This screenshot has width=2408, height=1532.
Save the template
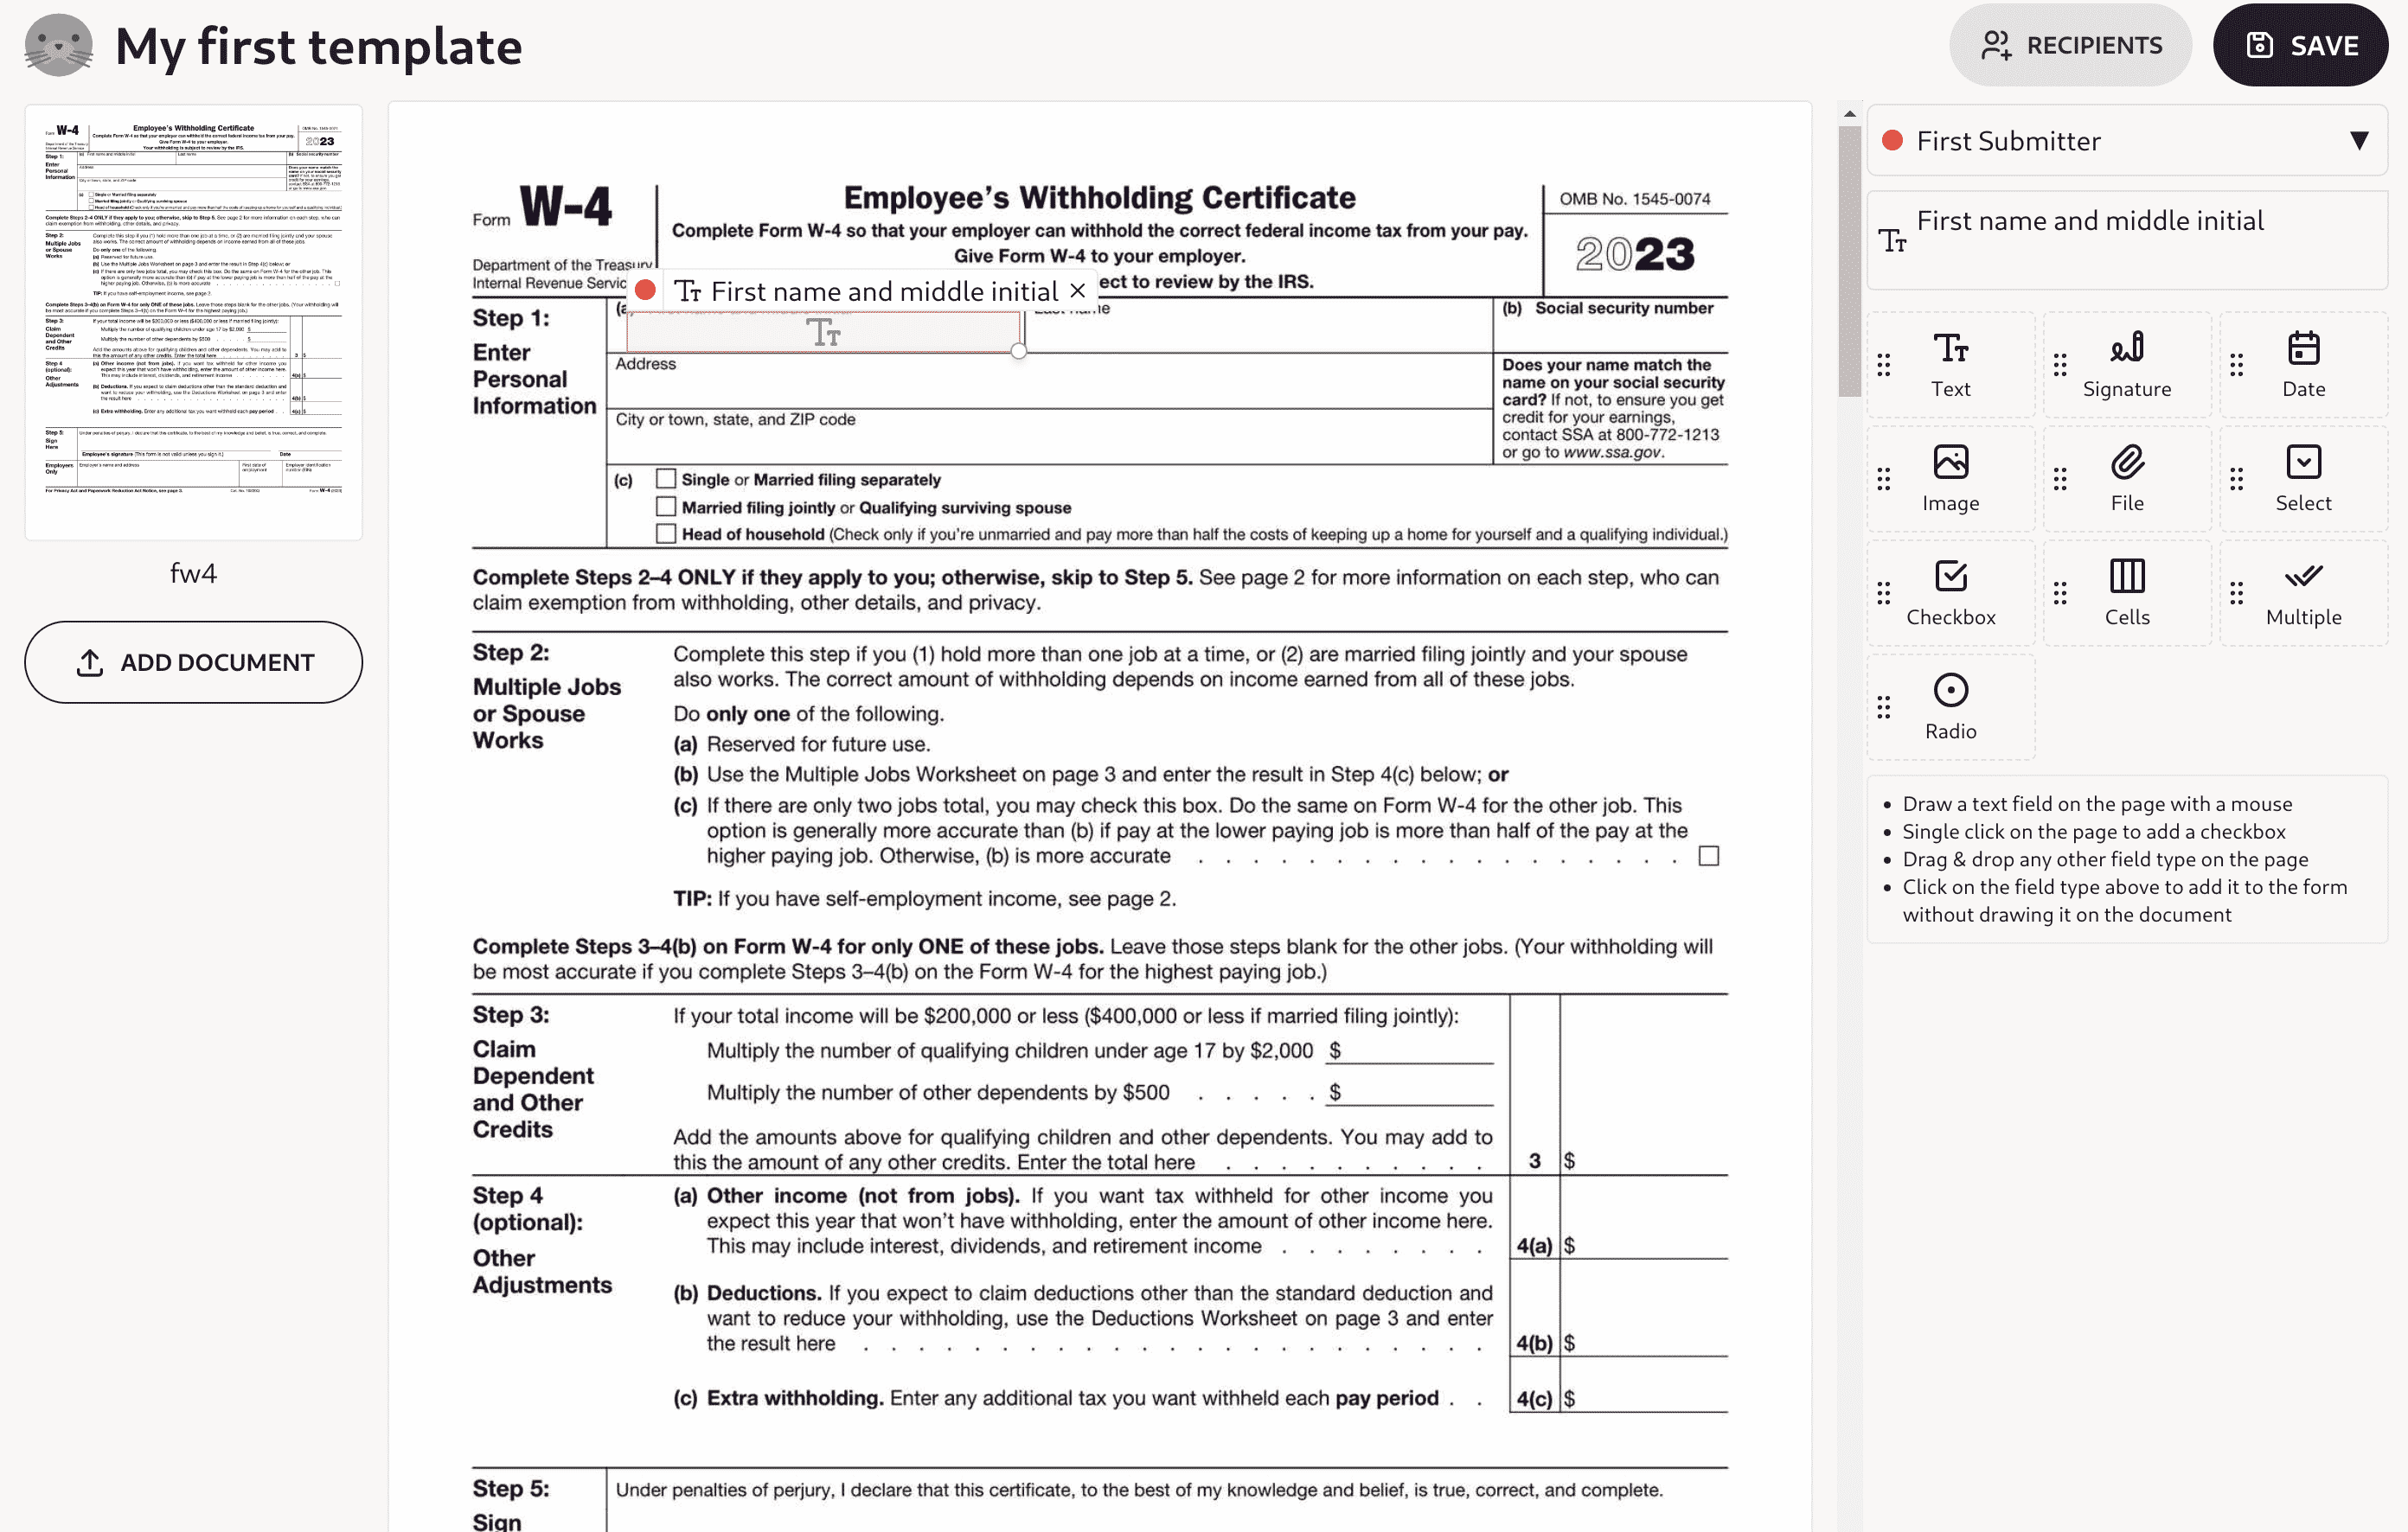(x=2301, y=44)
